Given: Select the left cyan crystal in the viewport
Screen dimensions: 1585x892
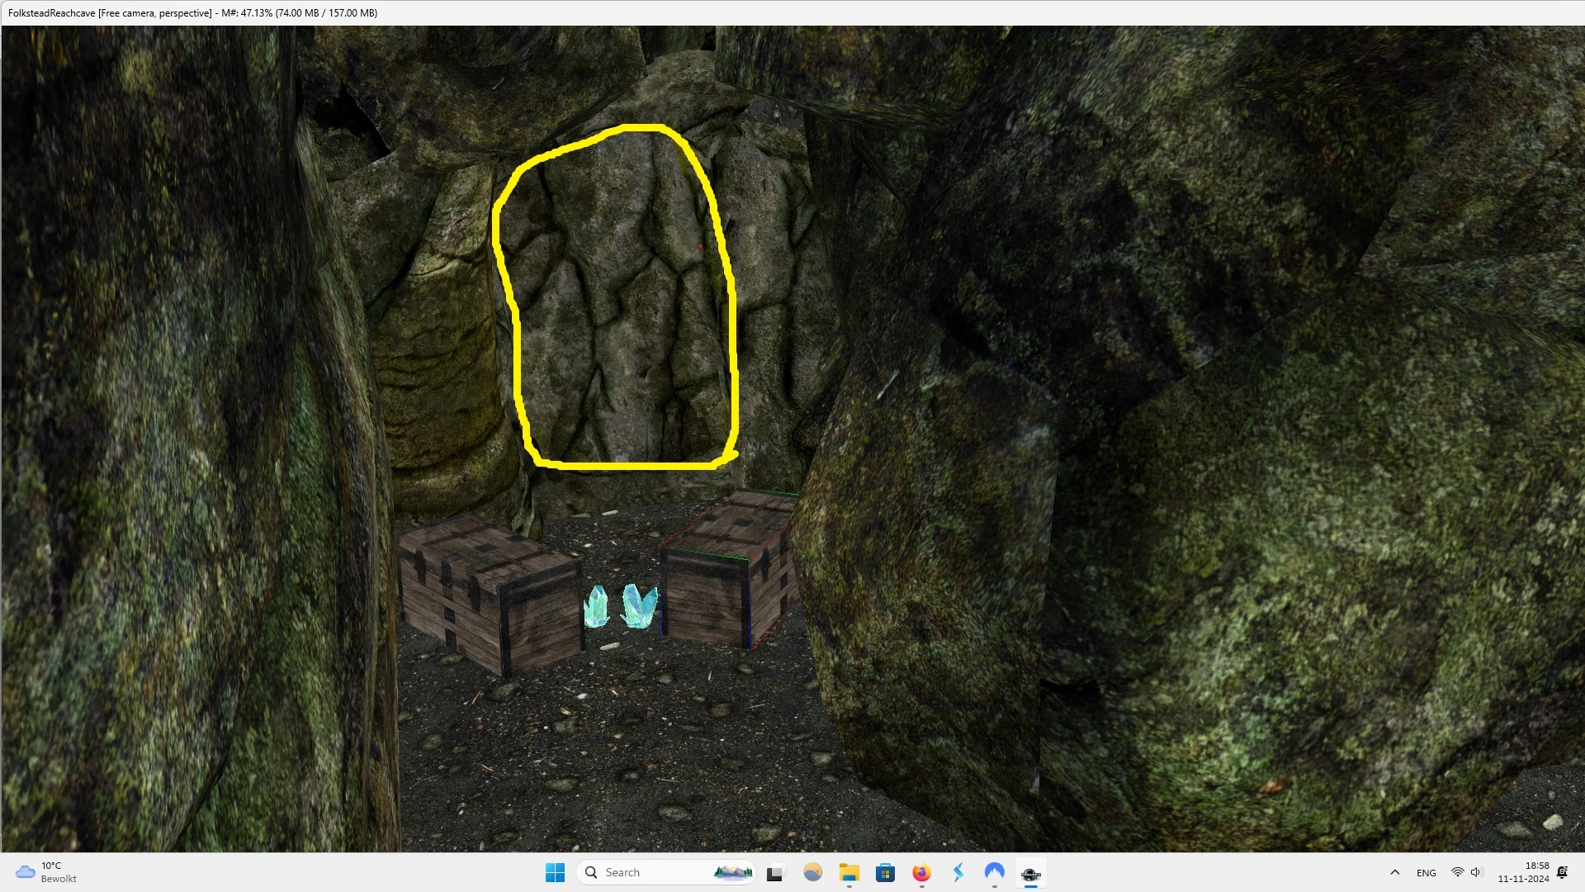Looking at the screenshot, I should pyautogui.click(x=597, y=607).
